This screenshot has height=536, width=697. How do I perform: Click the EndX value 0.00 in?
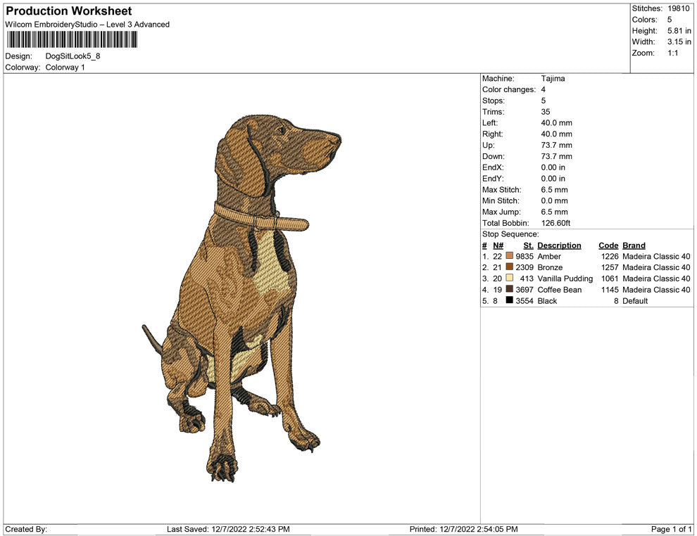pyautogui.click(x=553, y=167)
